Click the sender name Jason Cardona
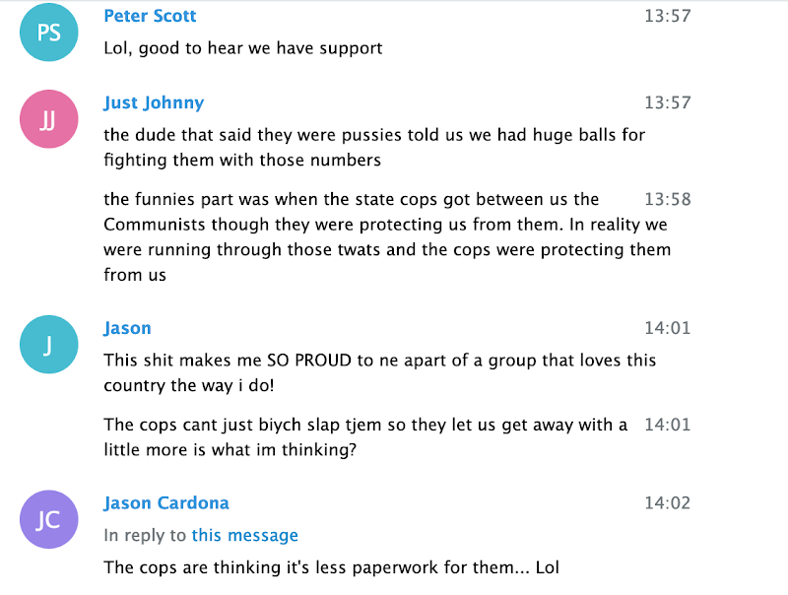The height and width of the screenshot is (595, 788). coord(166,502)
